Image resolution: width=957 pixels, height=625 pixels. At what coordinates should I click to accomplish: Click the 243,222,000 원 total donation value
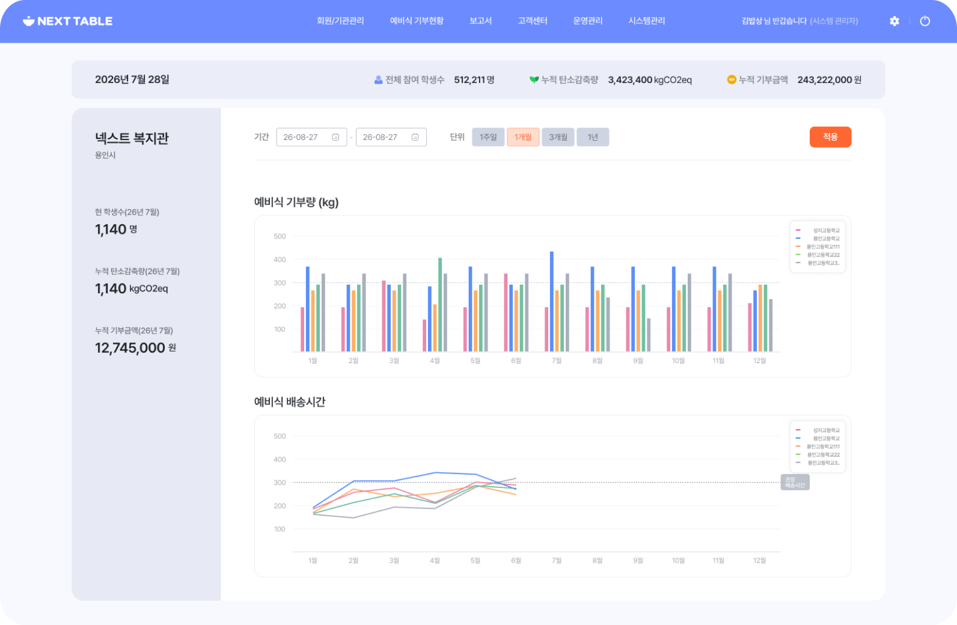pos(830,80)
